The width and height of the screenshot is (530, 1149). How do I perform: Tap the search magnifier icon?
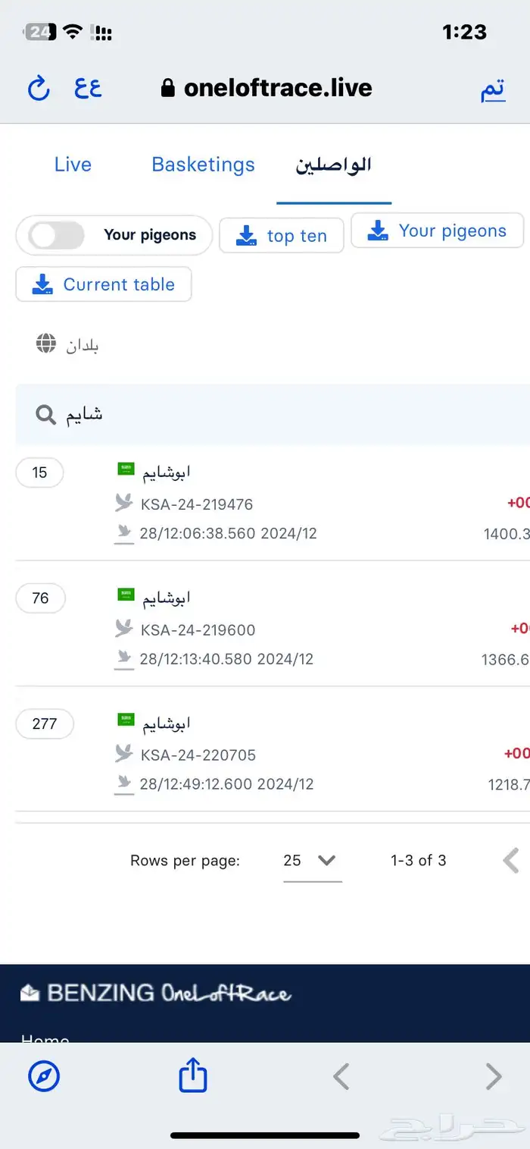click(x=45, y=414)
